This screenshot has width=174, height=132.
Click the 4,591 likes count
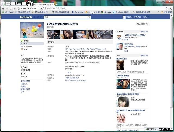click(x=24, y=67)
